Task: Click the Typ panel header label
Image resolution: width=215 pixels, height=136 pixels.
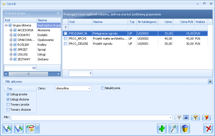Action: (x=10, y=89)
